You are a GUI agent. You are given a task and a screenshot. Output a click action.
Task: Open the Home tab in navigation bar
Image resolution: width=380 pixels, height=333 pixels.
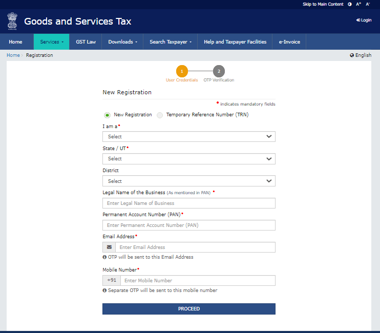point(15,42)
